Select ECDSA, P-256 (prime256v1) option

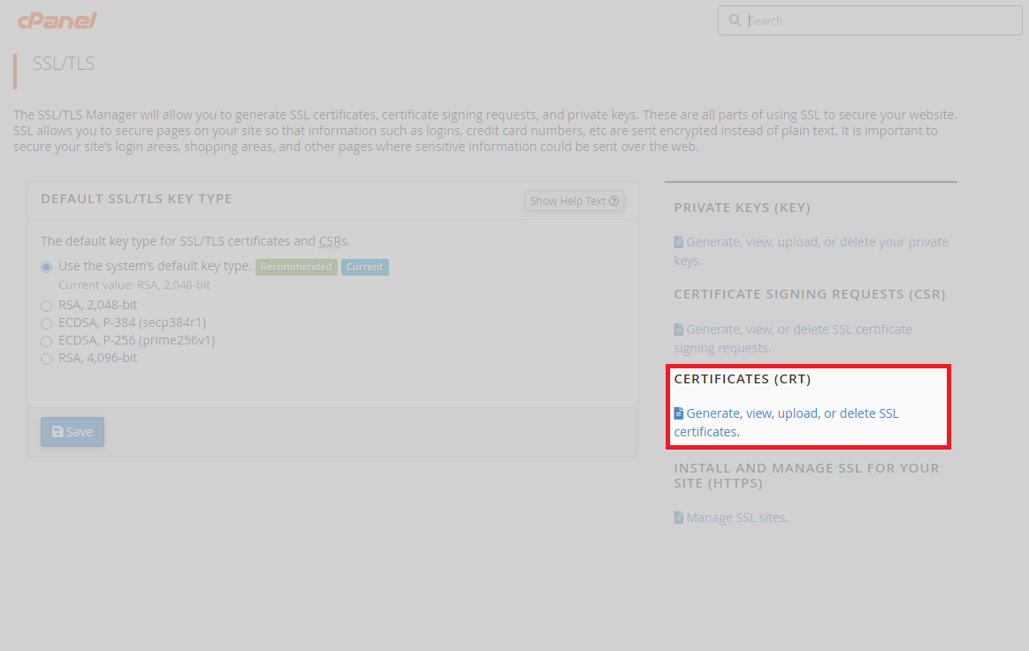(x=47, y=341)
